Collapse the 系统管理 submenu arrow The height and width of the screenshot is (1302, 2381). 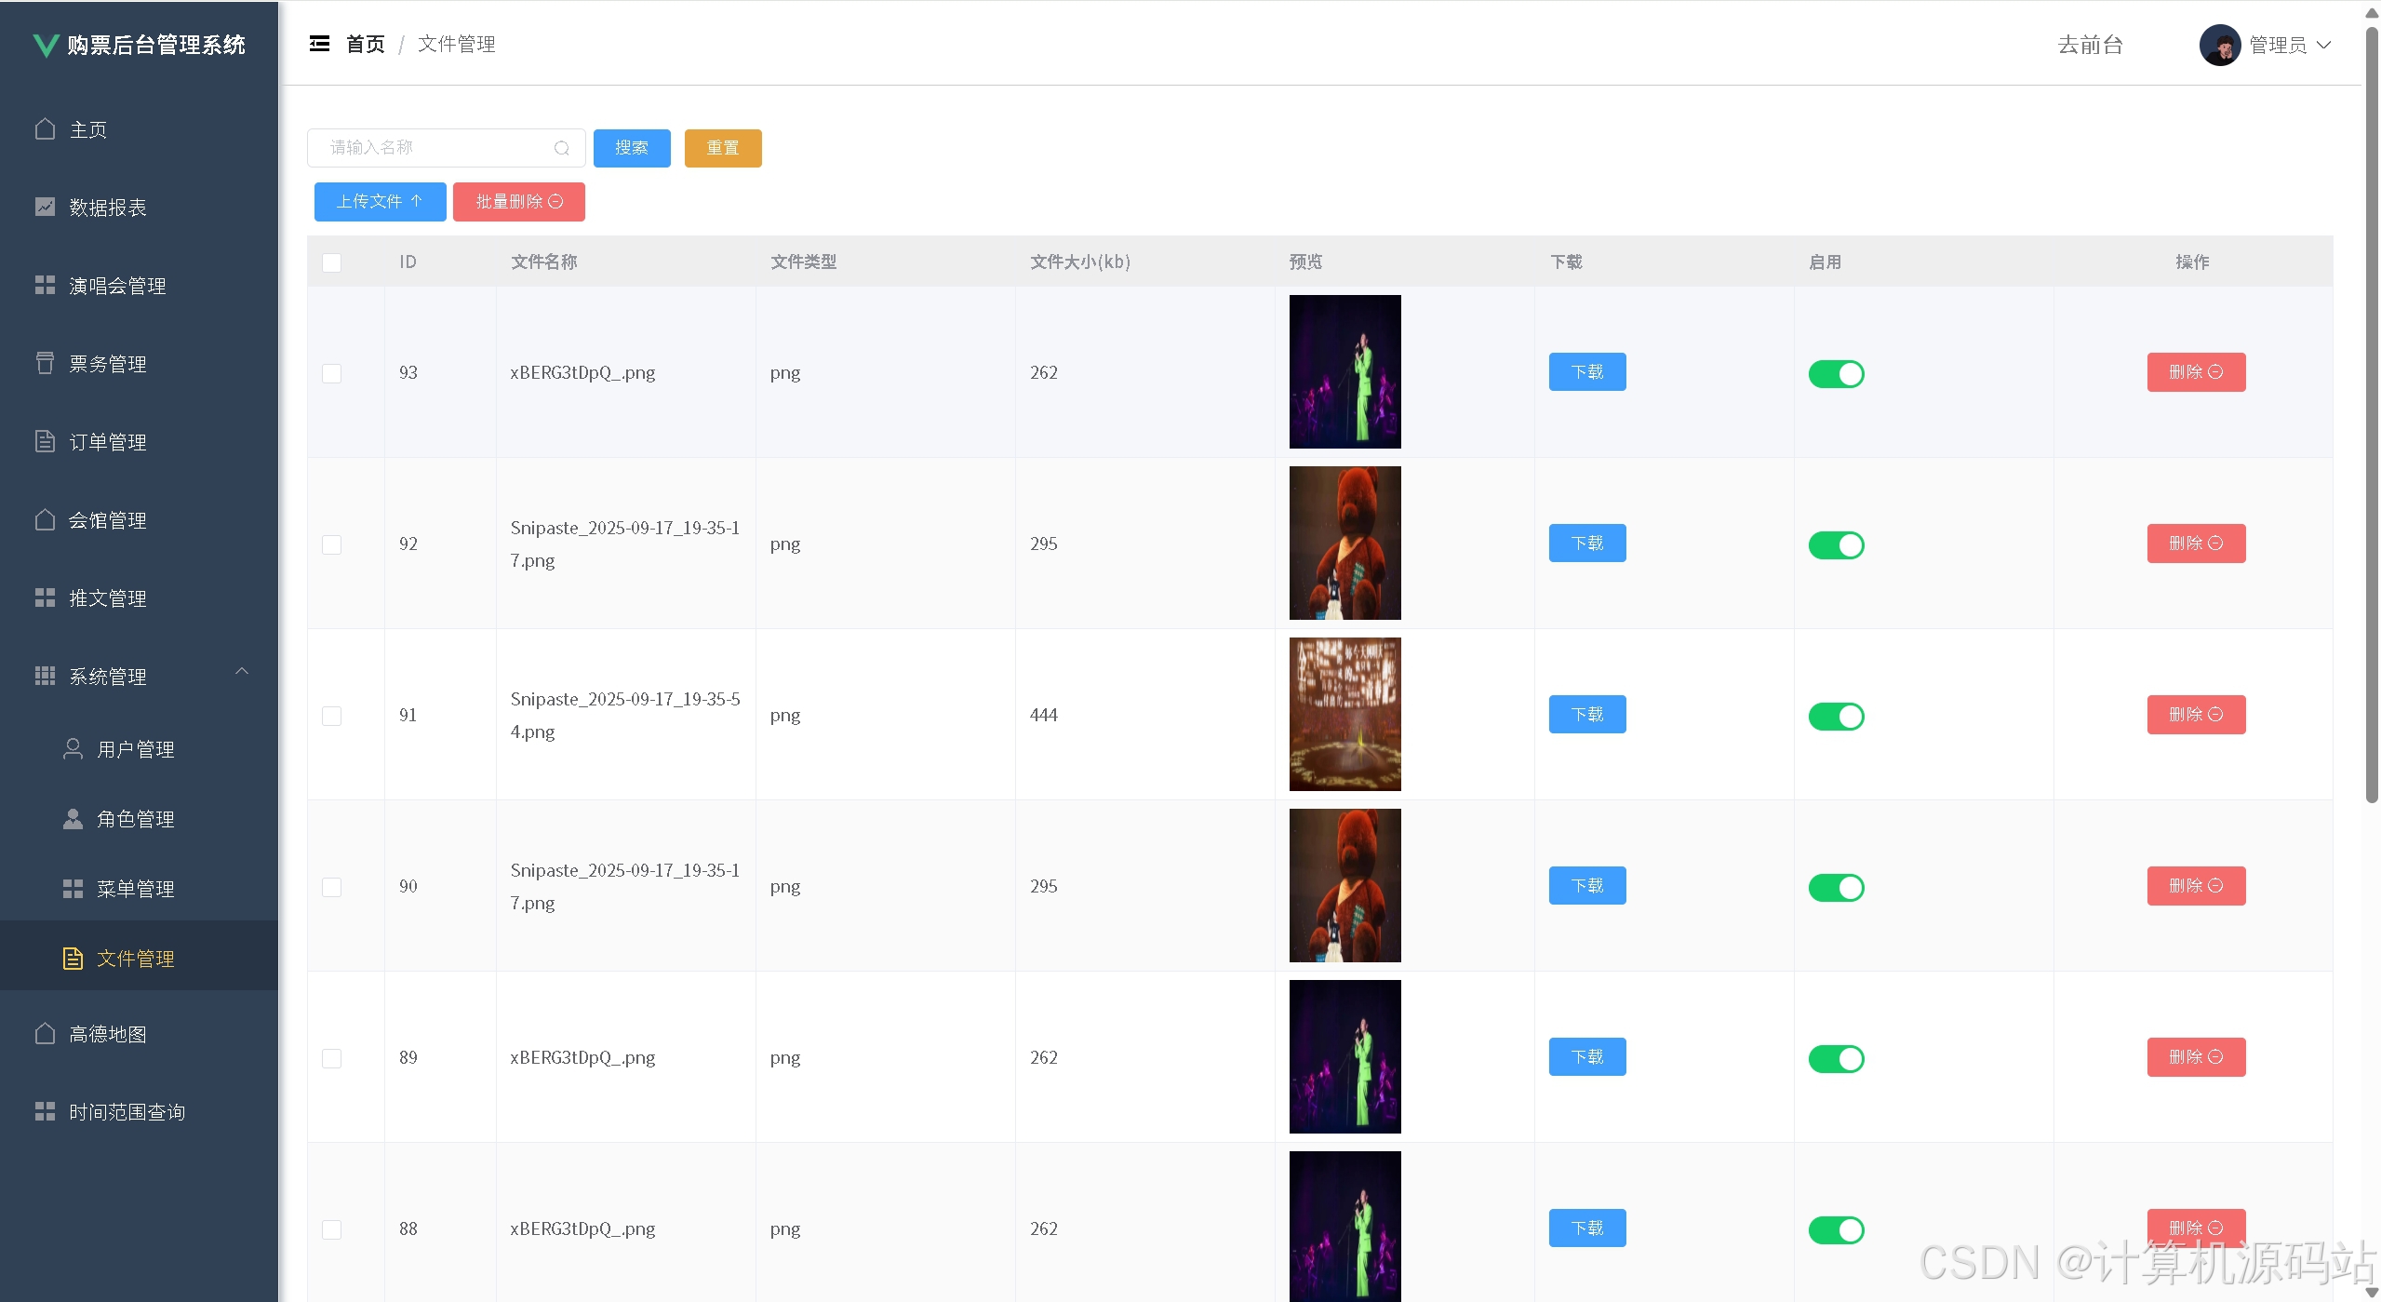pyautogui.click(x=242, y=671)
